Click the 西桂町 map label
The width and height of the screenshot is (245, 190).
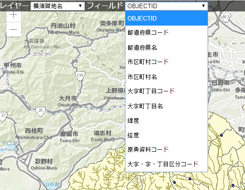34,131
